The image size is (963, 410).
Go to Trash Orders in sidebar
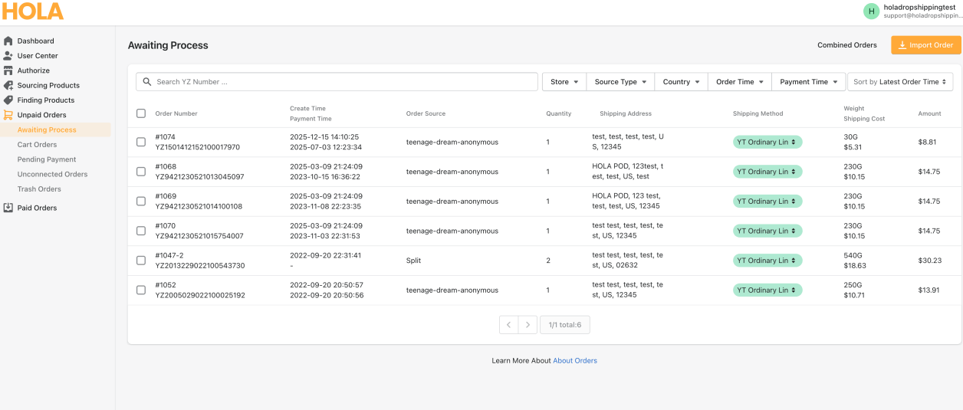[x=39, y=189]
